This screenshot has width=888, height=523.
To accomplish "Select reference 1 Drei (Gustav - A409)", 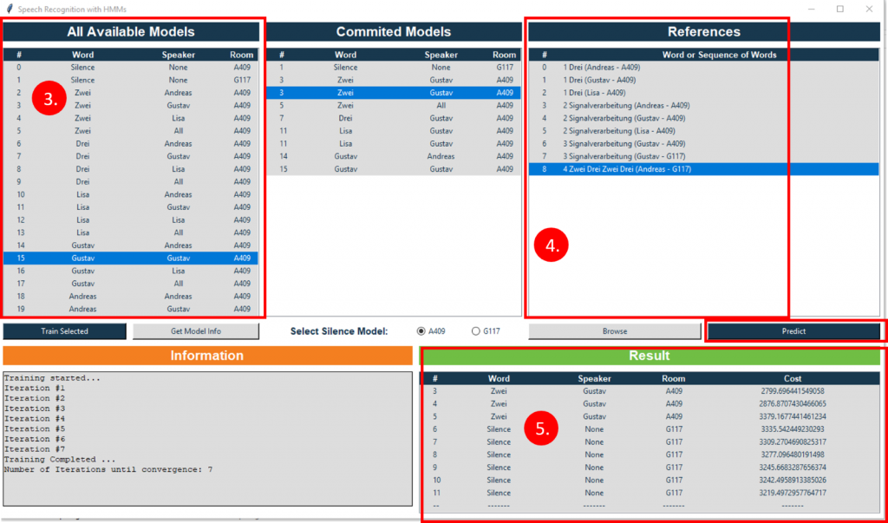I will [704, 80].
